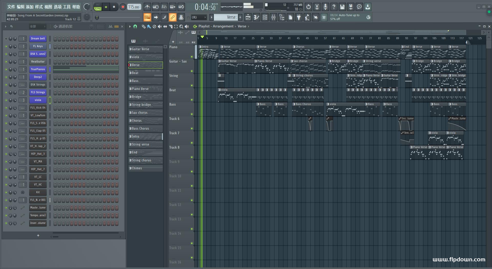Open the playlist view icon
492x269 pixels.
(x=248, y=17)
